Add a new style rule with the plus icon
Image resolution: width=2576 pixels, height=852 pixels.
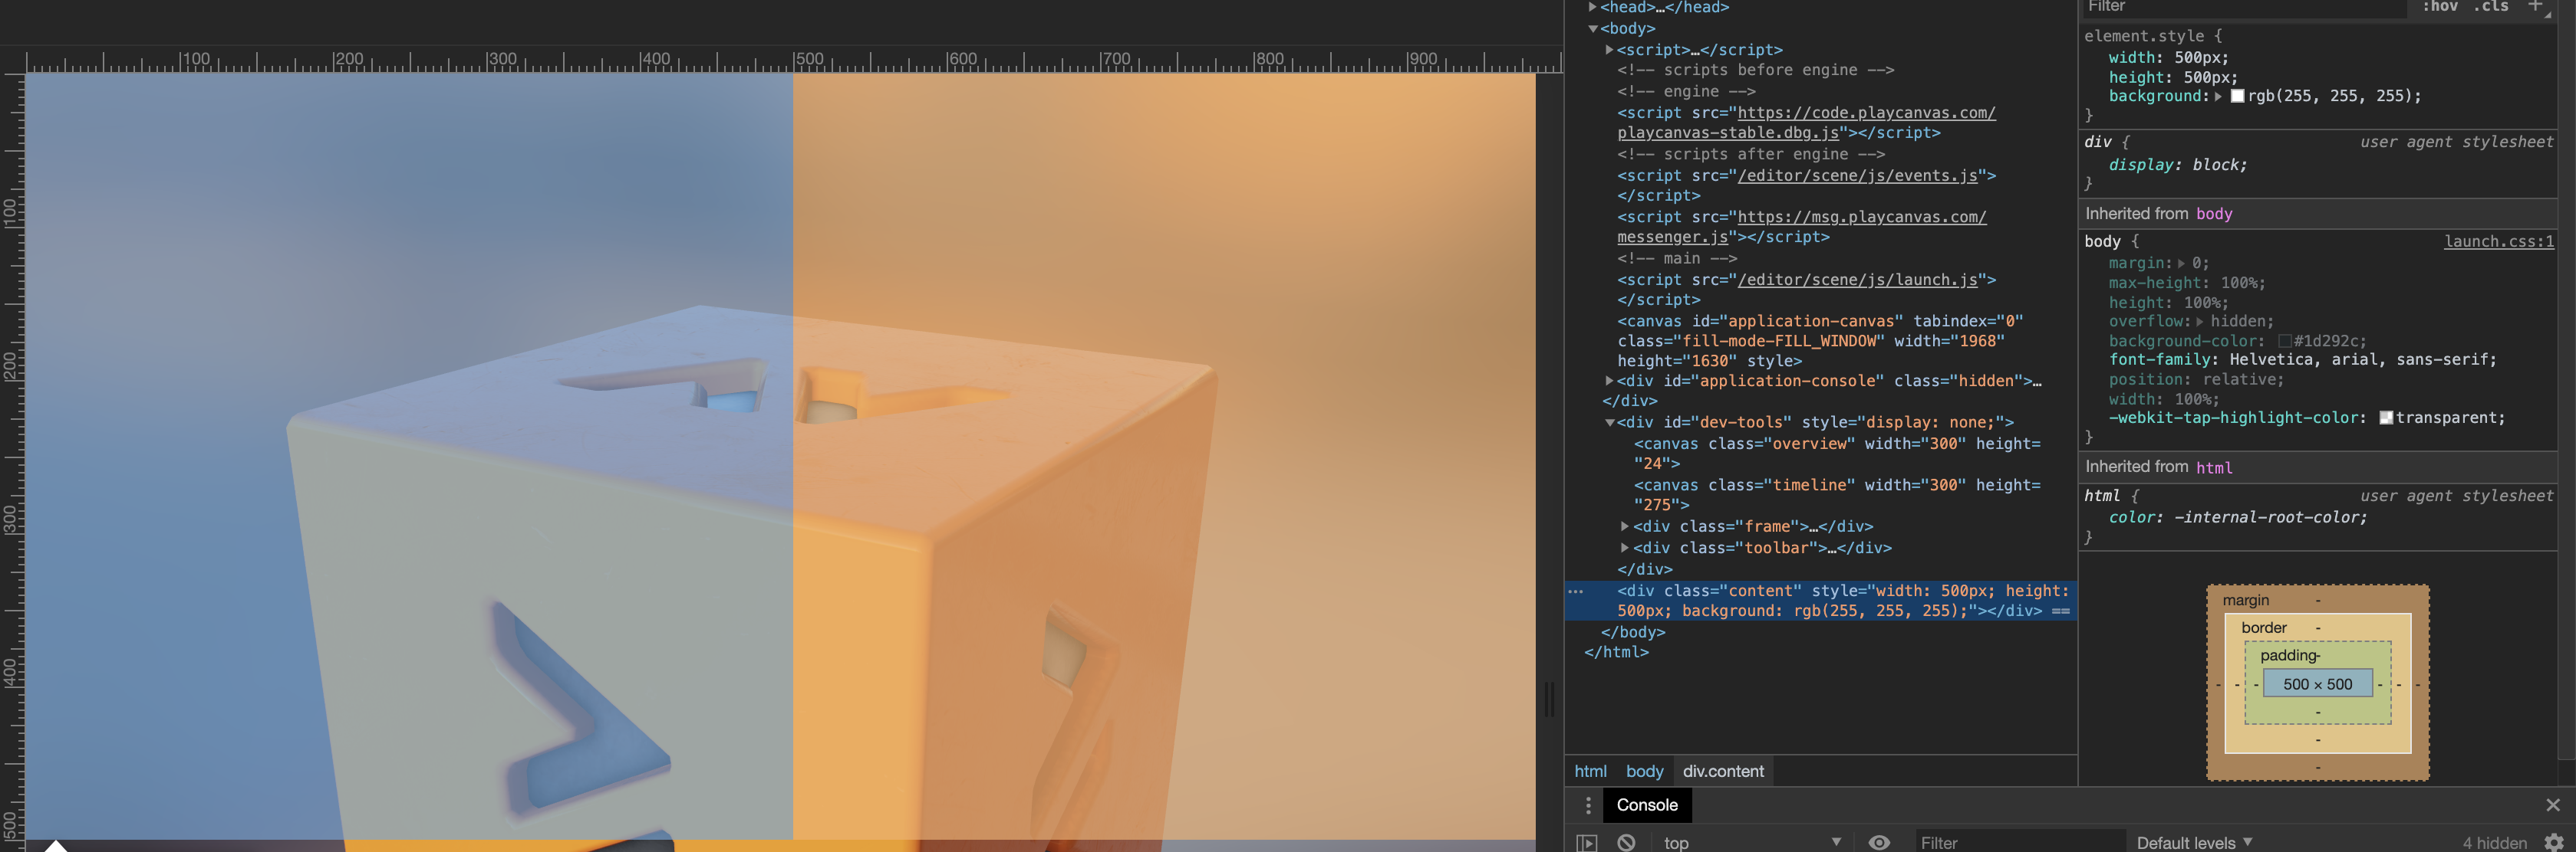(2535, 6)
